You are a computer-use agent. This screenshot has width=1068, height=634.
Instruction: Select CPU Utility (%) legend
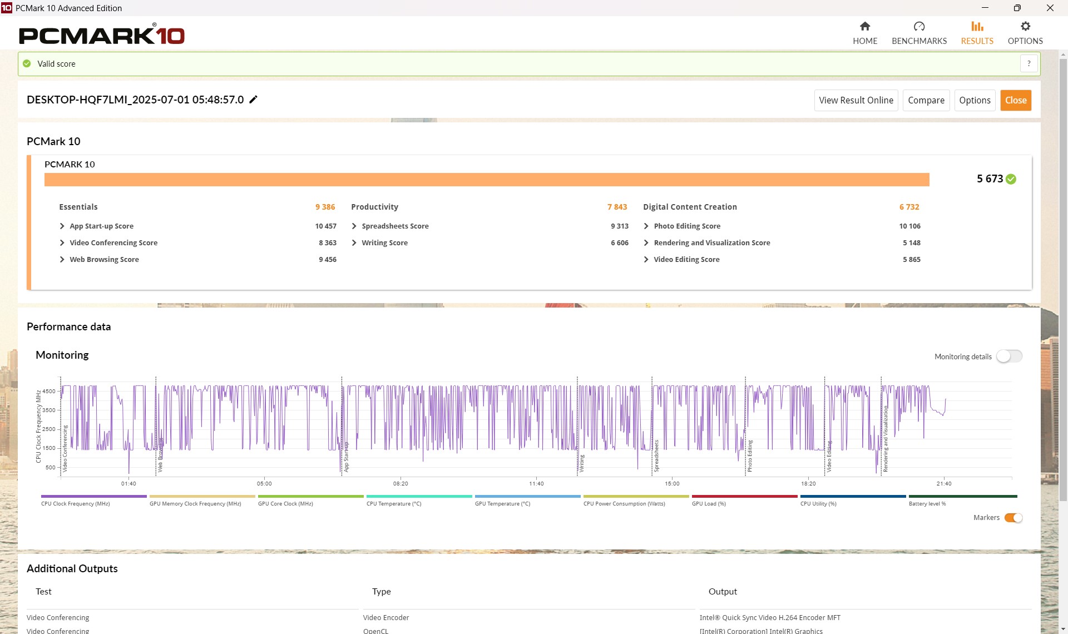point(853,501)
